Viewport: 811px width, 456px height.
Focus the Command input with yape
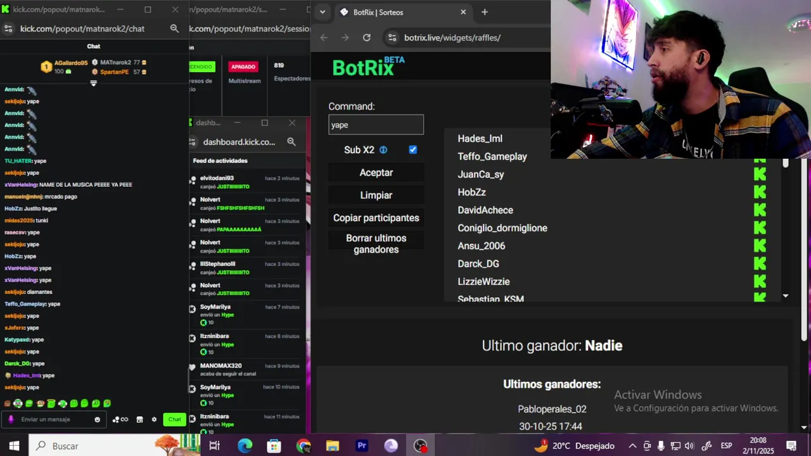[x=376, y=125]
